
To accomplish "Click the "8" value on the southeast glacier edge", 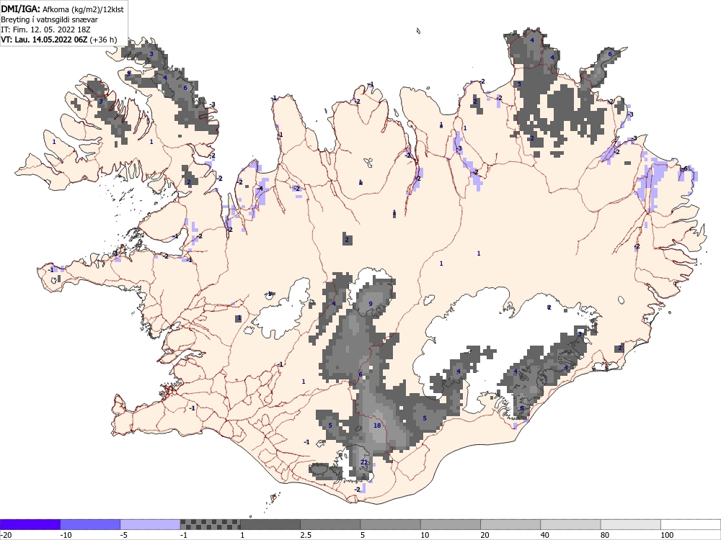I will tap(522, 408).
